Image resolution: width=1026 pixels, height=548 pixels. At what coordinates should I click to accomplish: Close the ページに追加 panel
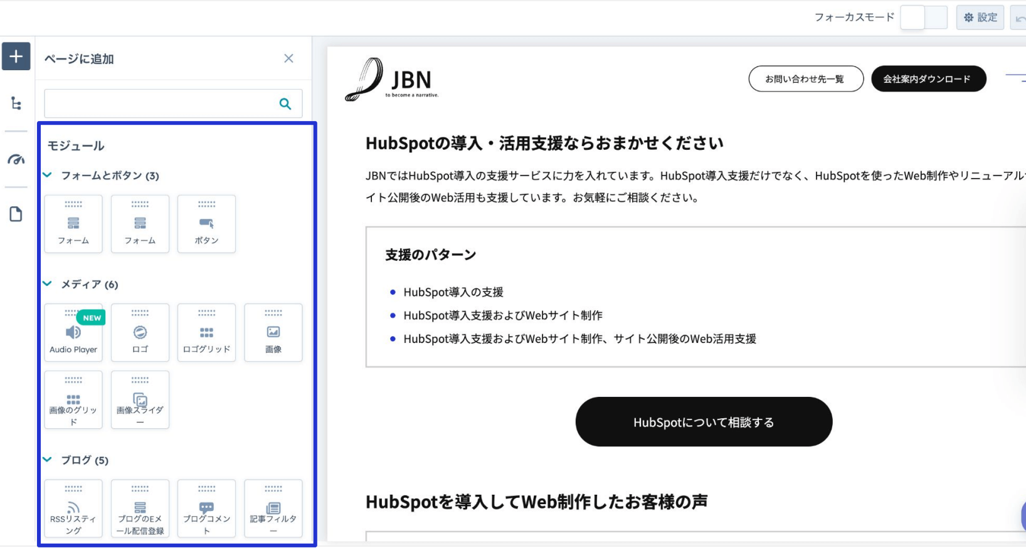[x=288, y=58]
